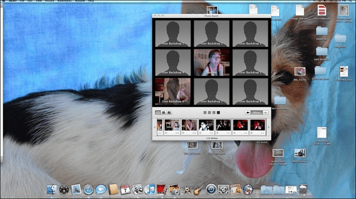This screenshot has height=199, width=356.
Task: Open photo 109 in the photo strip
Action: click(189, 126)
